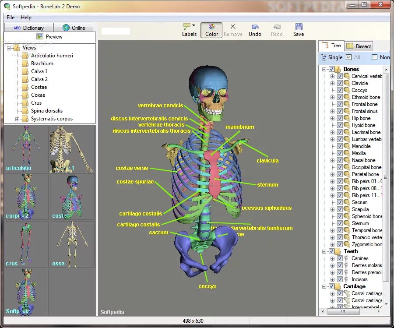
Task: Select the Dissect tab
Action: pyautogui.click(x=359, y=46)
